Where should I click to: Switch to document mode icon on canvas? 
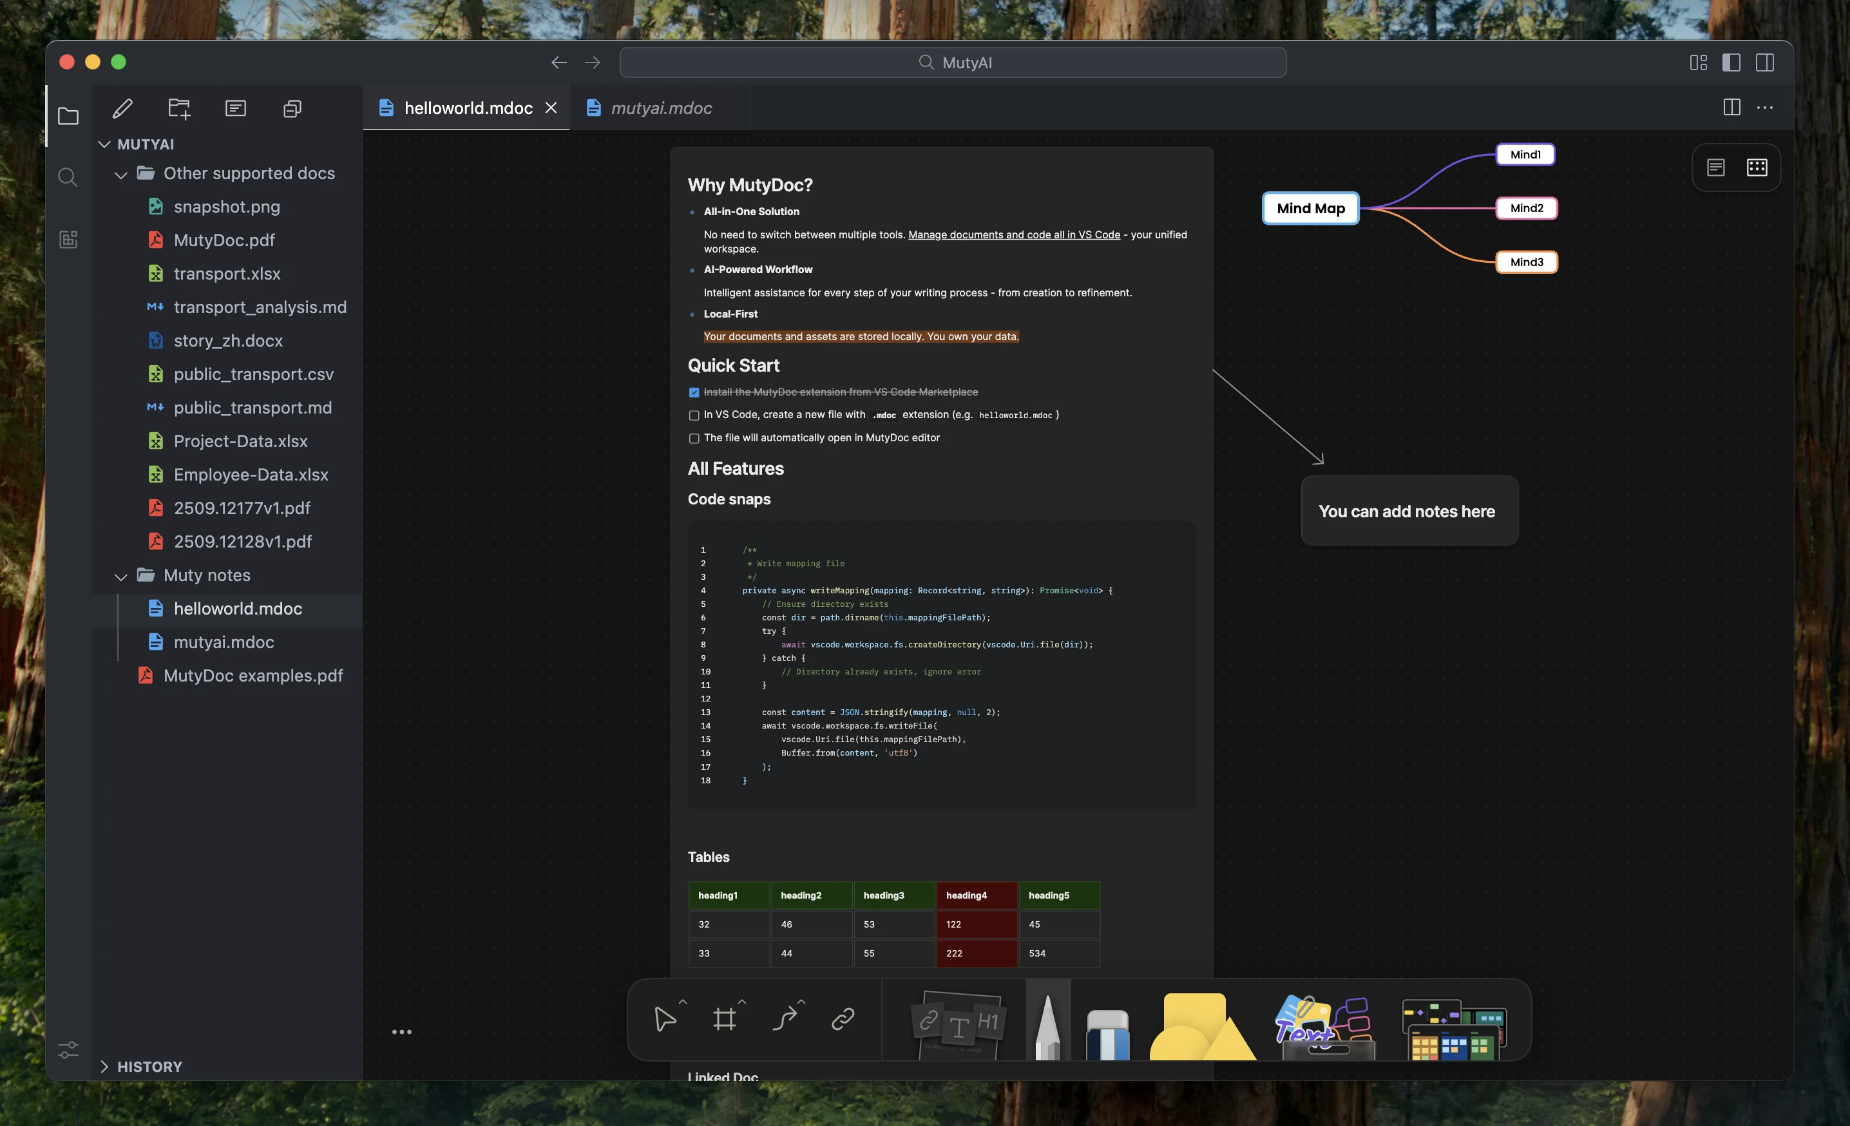pos(1715,167)
